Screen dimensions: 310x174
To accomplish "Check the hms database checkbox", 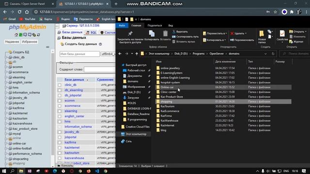I will (x=60, y=121).
